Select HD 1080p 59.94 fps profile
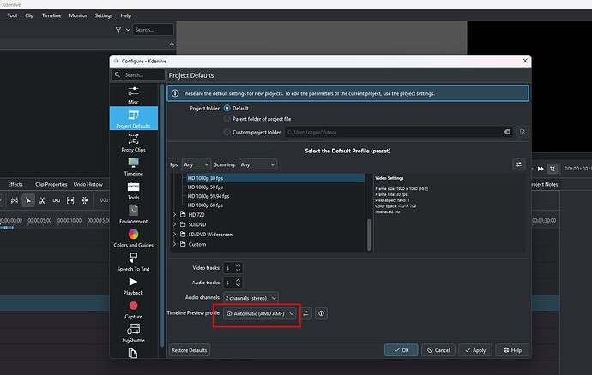592x375 pixels. point(208,196)
